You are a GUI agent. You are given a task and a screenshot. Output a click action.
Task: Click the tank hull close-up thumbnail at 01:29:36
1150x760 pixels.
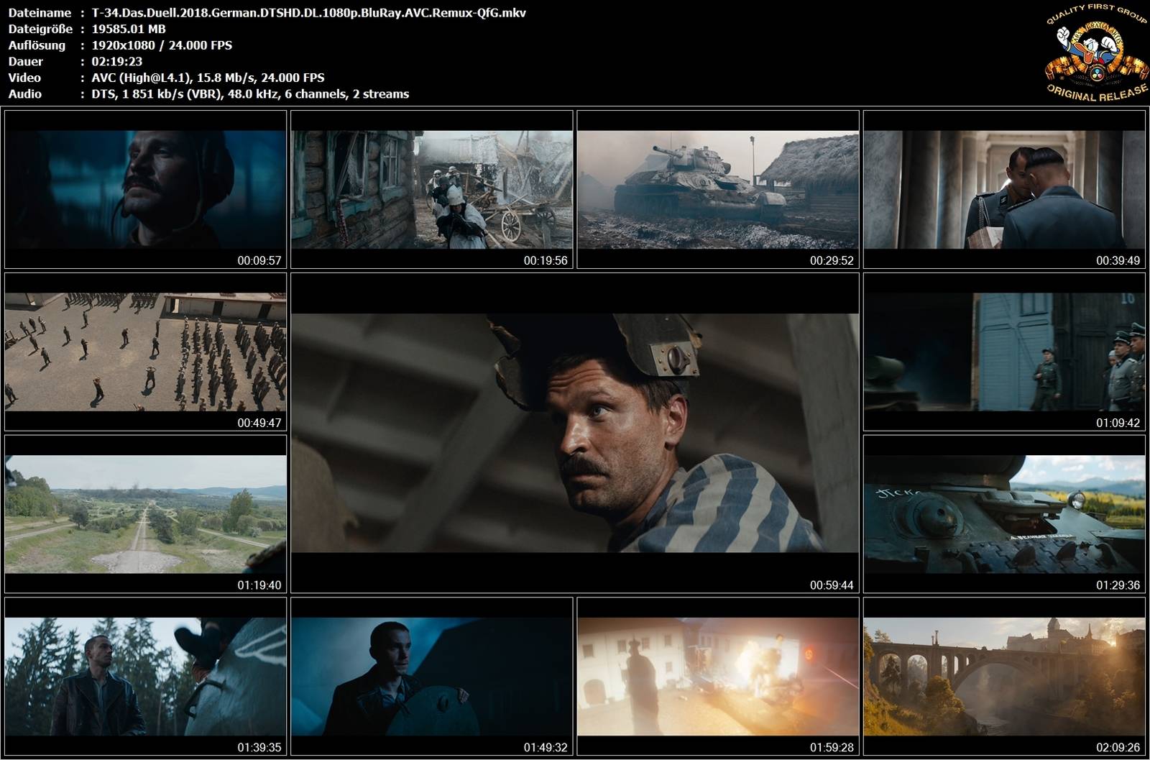1004,514
